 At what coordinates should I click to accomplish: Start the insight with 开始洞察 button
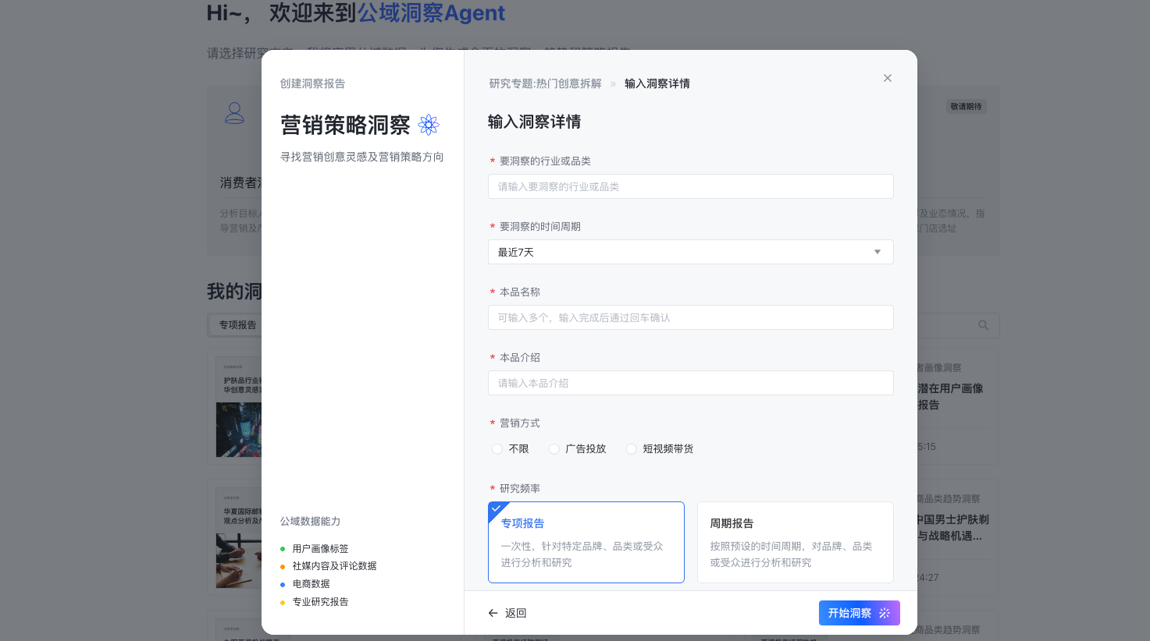pyautogui.click(x=860, y=613)
